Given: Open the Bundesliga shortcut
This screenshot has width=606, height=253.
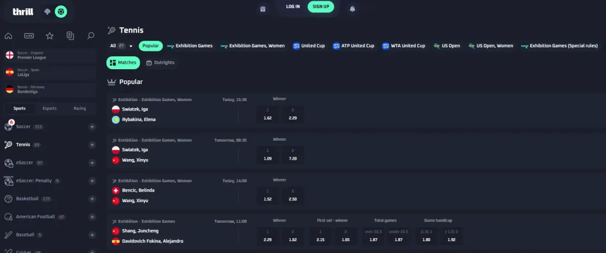Looking at the screenshot, I should [49, 89].
